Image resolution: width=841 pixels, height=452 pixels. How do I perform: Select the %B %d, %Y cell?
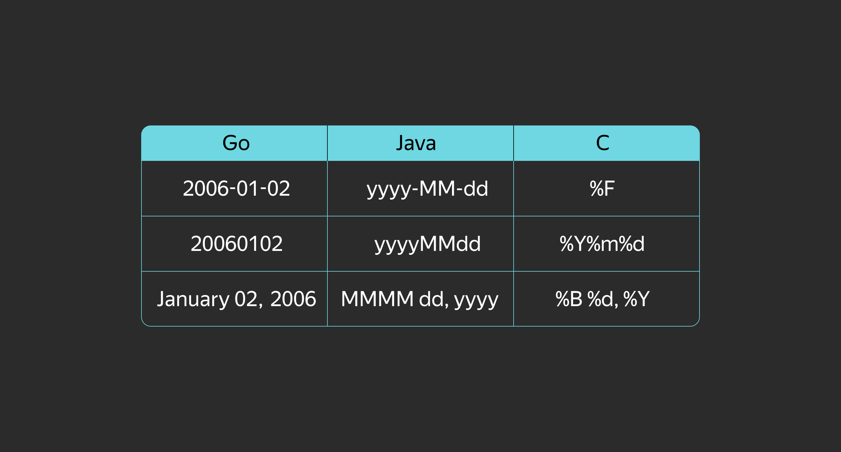click(607, 299)
